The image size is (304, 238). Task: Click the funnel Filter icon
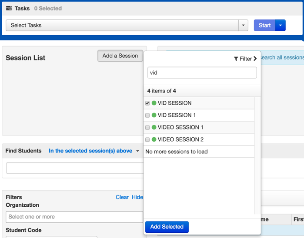click(x=236, y=59)
